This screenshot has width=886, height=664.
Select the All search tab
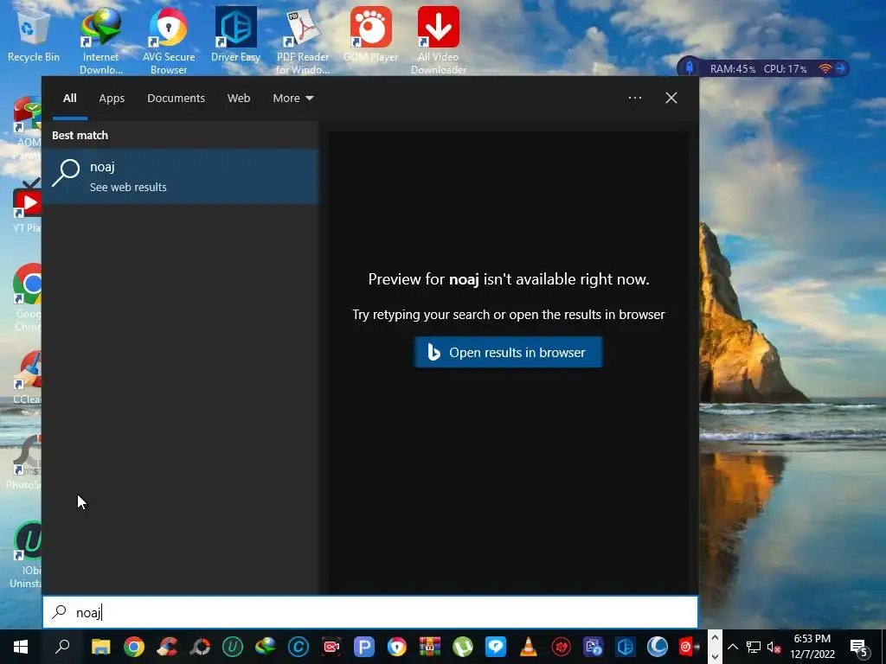[x=69, y=99]
